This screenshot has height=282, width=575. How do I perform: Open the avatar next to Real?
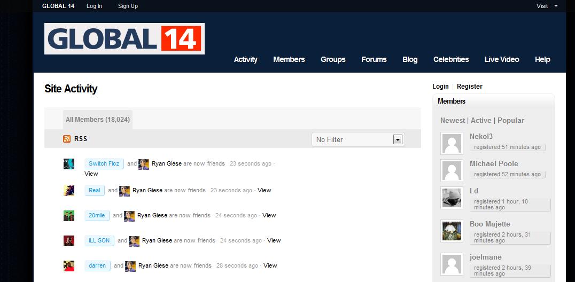(x=69, y=191)
